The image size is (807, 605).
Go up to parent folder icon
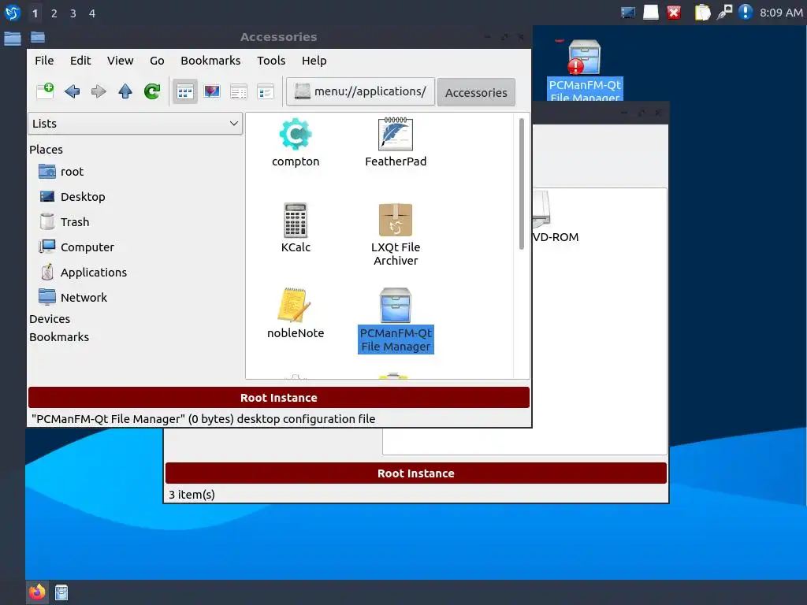tap(125, 91)
